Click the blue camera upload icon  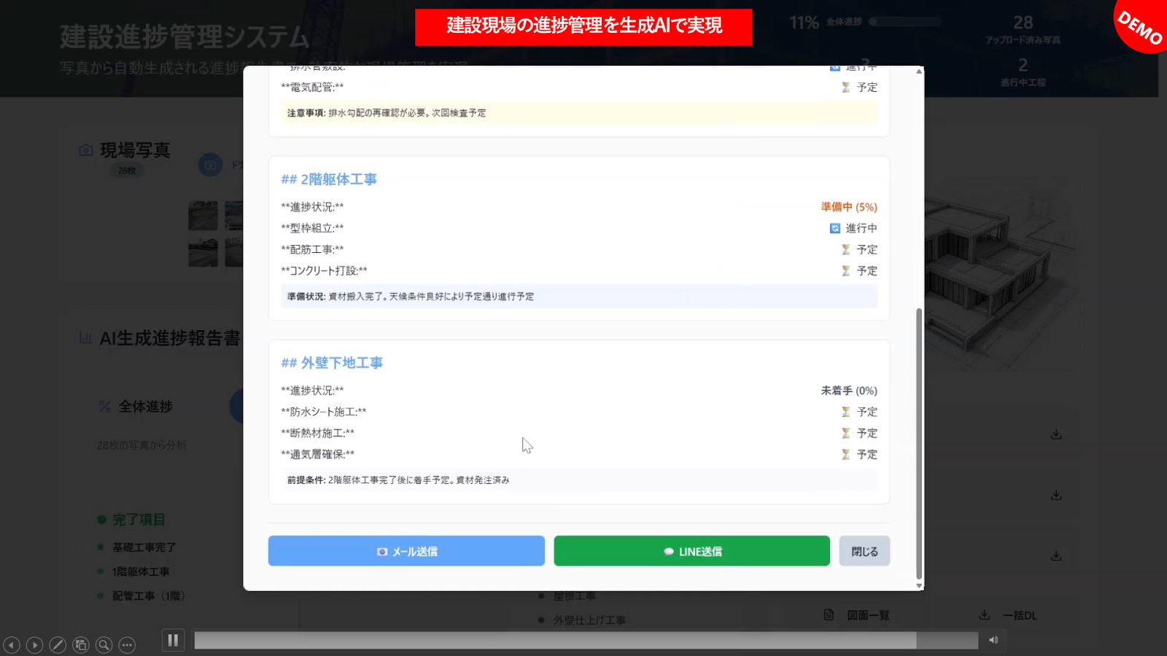(x=210, y=165)
